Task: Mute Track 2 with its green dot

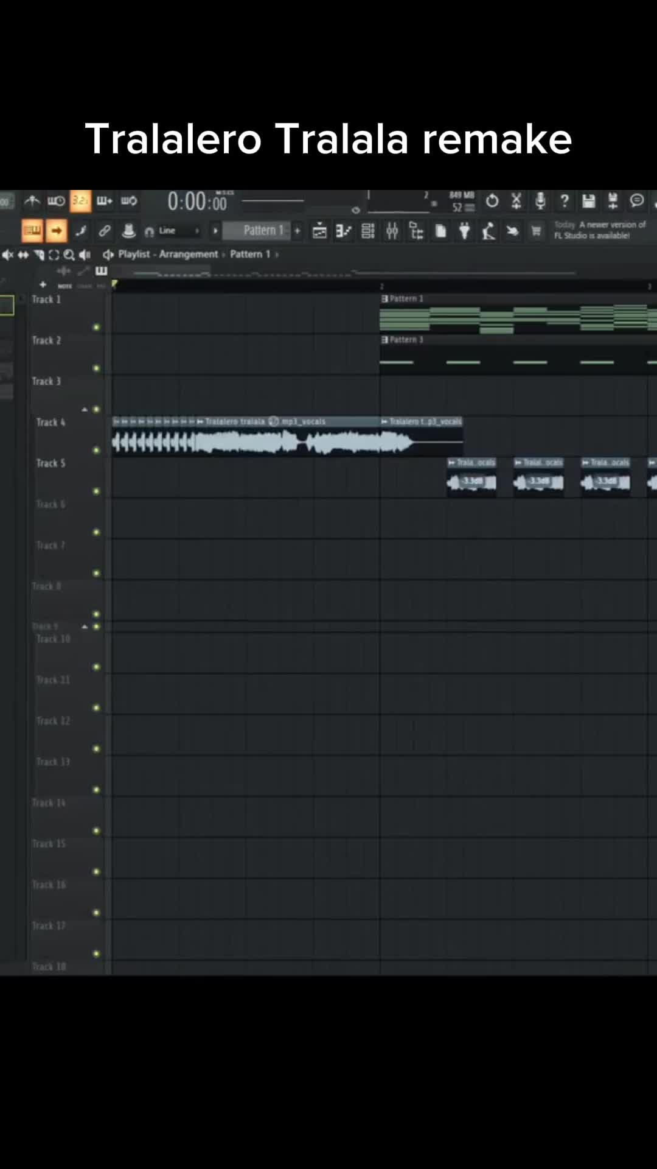Action: coord(96,368)
